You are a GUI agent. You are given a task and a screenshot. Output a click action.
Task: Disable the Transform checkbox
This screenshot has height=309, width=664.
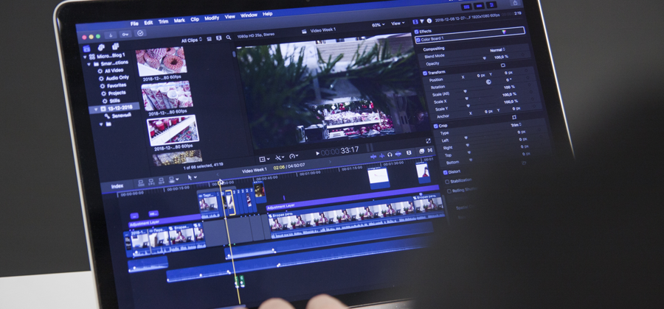tap(426, 73)
